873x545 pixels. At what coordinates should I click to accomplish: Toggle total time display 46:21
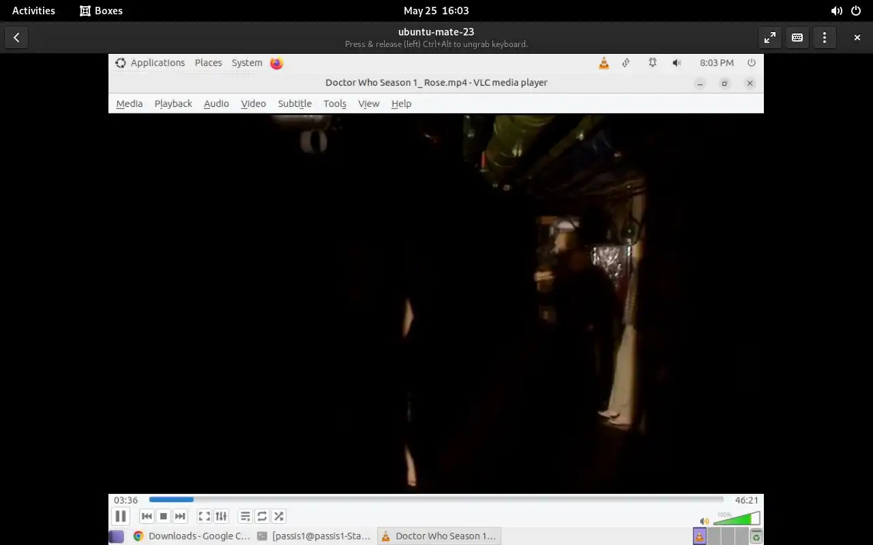[x=747, y=500]
